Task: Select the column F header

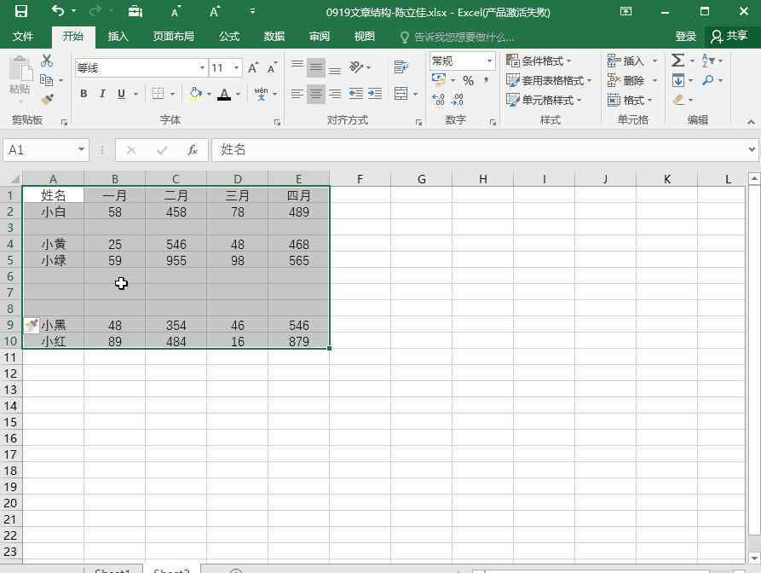Action: (360, 179)
